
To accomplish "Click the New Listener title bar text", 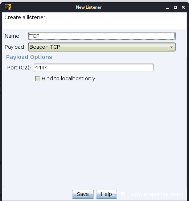I will [x=89, y=7].
